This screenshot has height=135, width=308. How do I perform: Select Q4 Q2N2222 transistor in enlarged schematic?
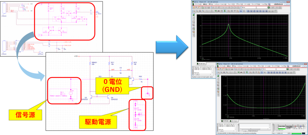click(x=108, y=97)
